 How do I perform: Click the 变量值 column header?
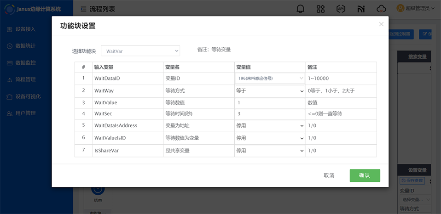click(270, 68)
